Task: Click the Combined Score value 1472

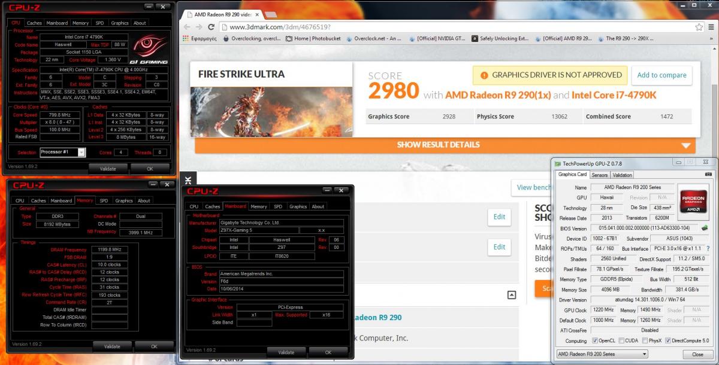Action: click(x=667, y=117)
